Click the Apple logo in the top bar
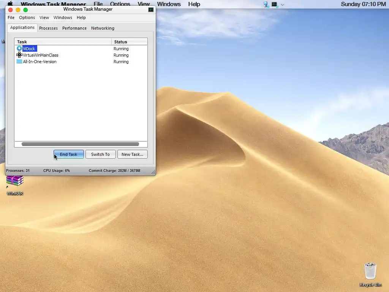Image resolution: width=389 pixels, height=292 pixels. [10, 3]
